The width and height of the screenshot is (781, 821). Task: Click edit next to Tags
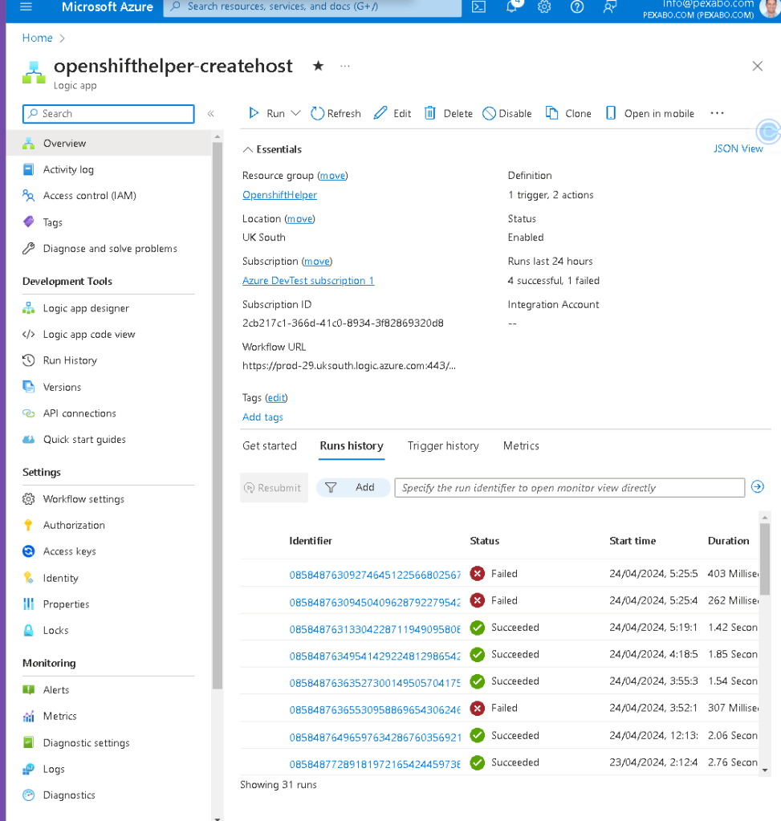(276, 398)
